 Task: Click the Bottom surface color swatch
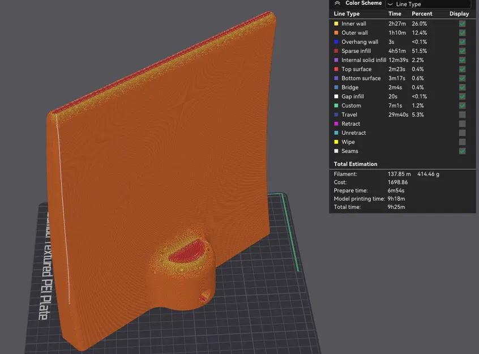pos(336,78)
